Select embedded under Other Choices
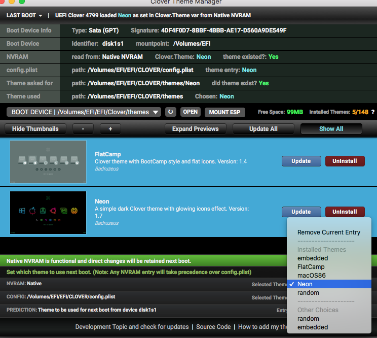Image resolution: width=377 pixels, height=338 pixels. click(329, 327)
